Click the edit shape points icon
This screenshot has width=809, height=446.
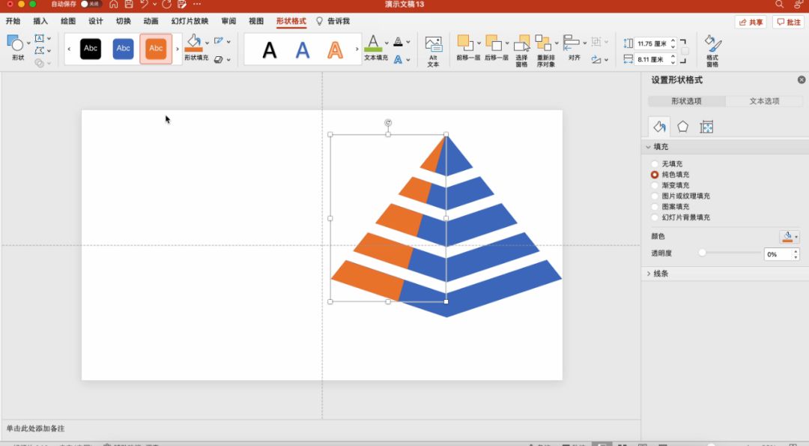click(39, 50)
